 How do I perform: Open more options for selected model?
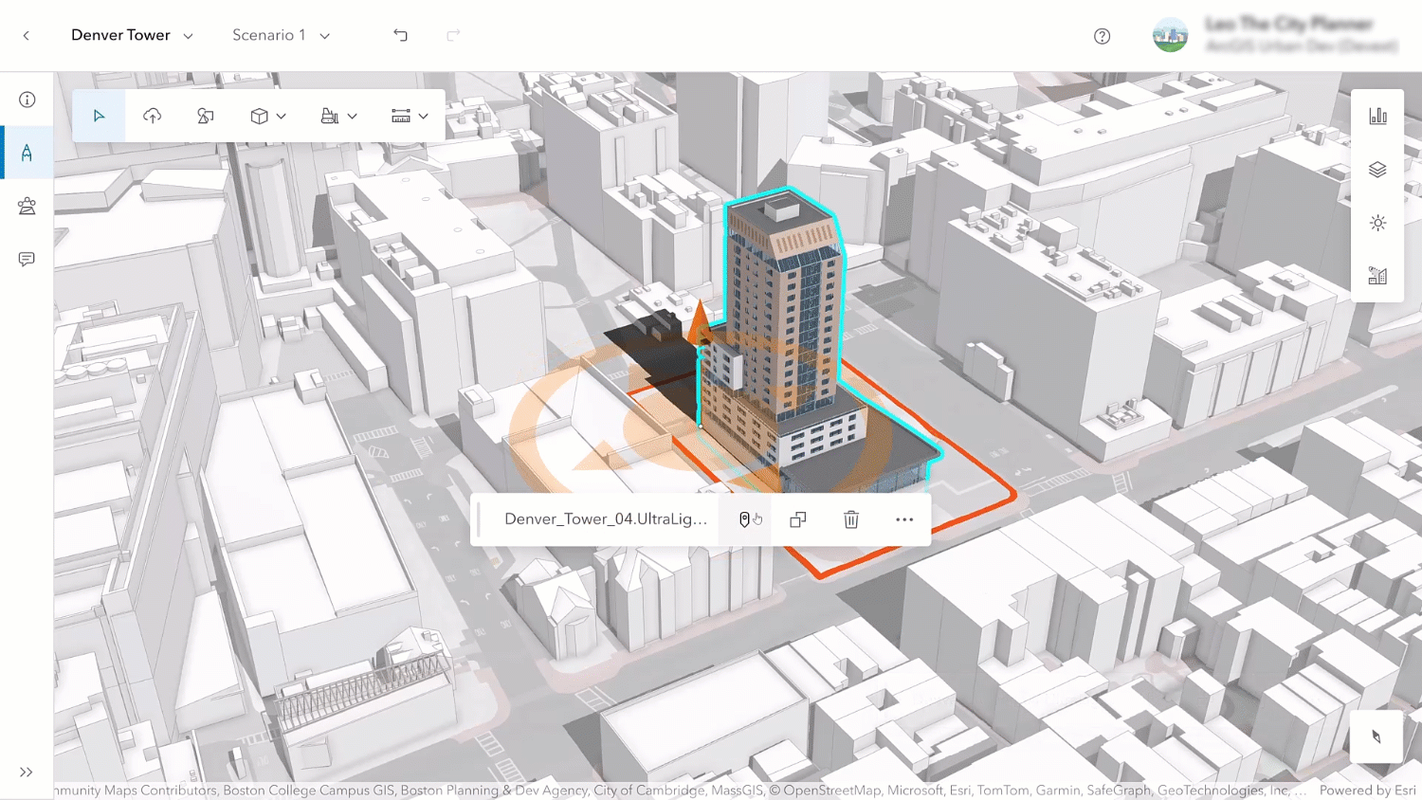[904, 519]
